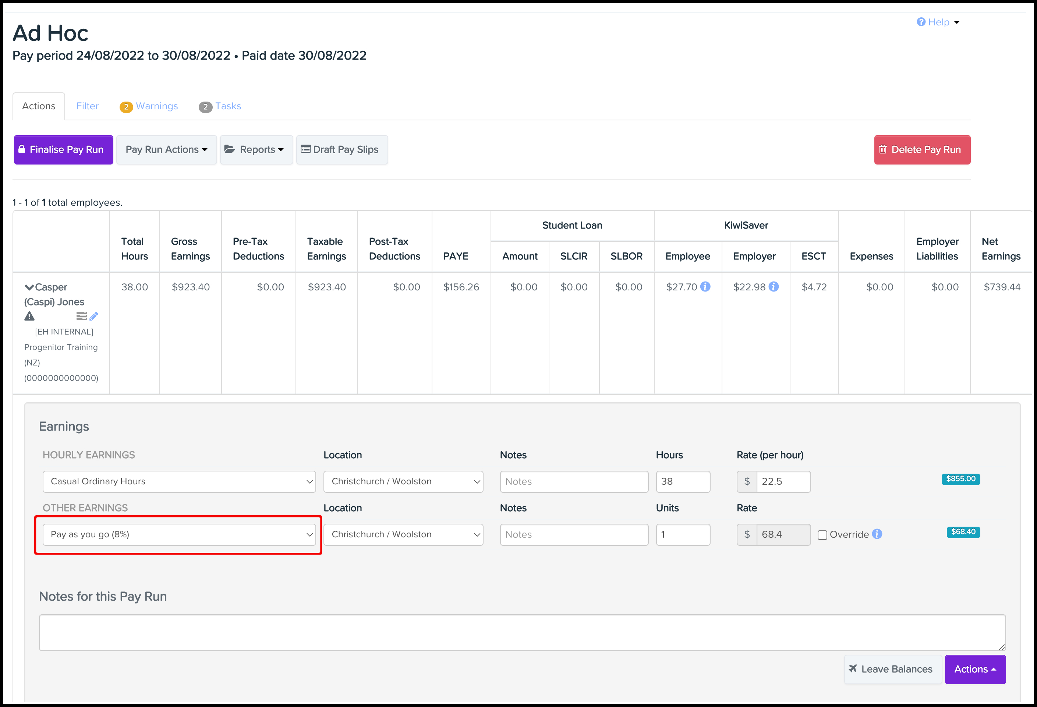Click the warning triangle icon under Casper Jones
The image size is (1037, 707).
29,317
